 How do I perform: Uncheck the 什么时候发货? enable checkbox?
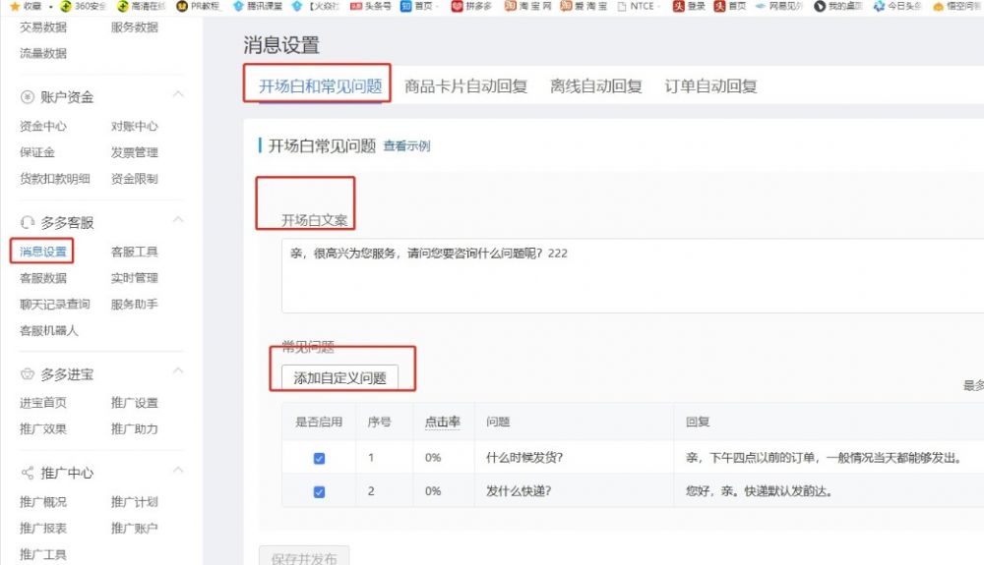[x=319, y=459]
